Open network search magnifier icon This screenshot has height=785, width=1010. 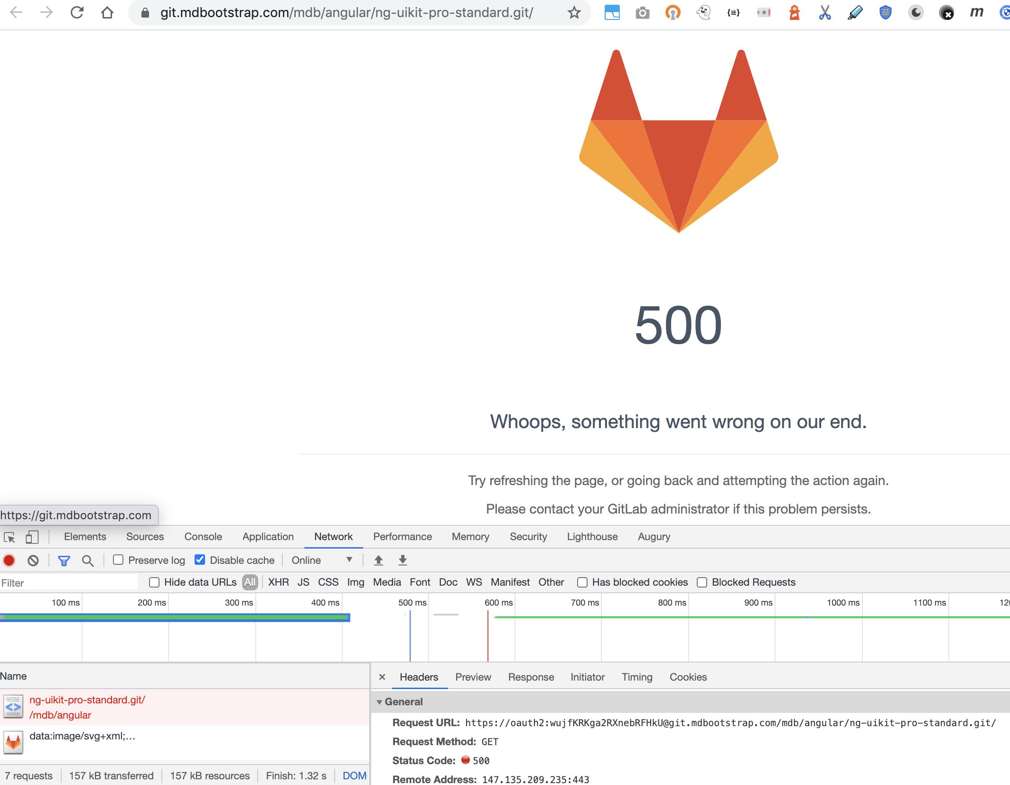point(87,561)
